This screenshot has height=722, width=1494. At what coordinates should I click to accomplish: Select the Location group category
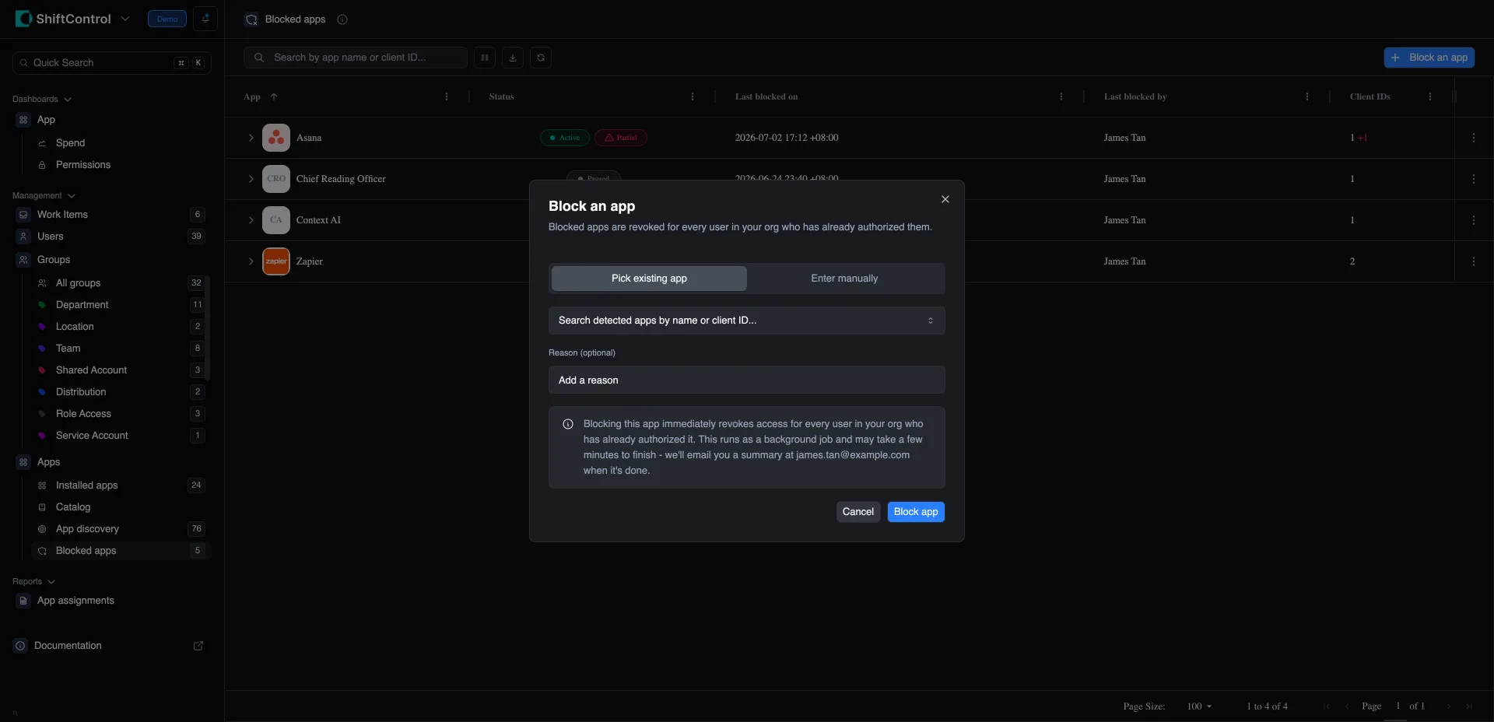[75, 327]
